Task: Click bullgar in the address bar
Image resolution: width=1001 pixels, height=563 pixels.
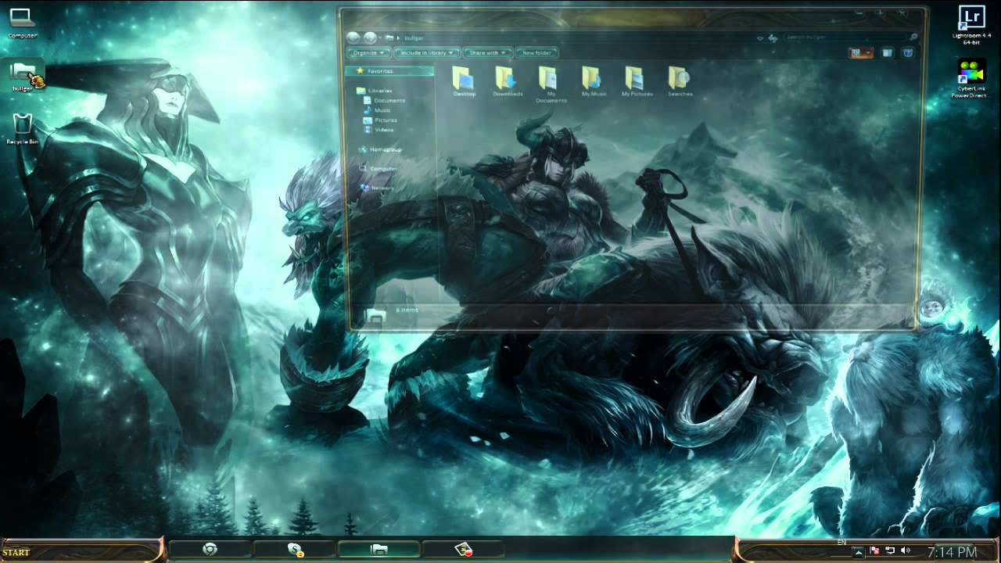Action: (x=414, y=38)
